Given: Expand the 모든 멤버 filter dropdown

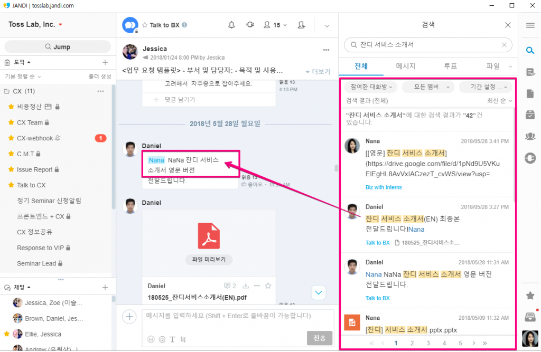Looking at the screenshot, I should point(427,87).
